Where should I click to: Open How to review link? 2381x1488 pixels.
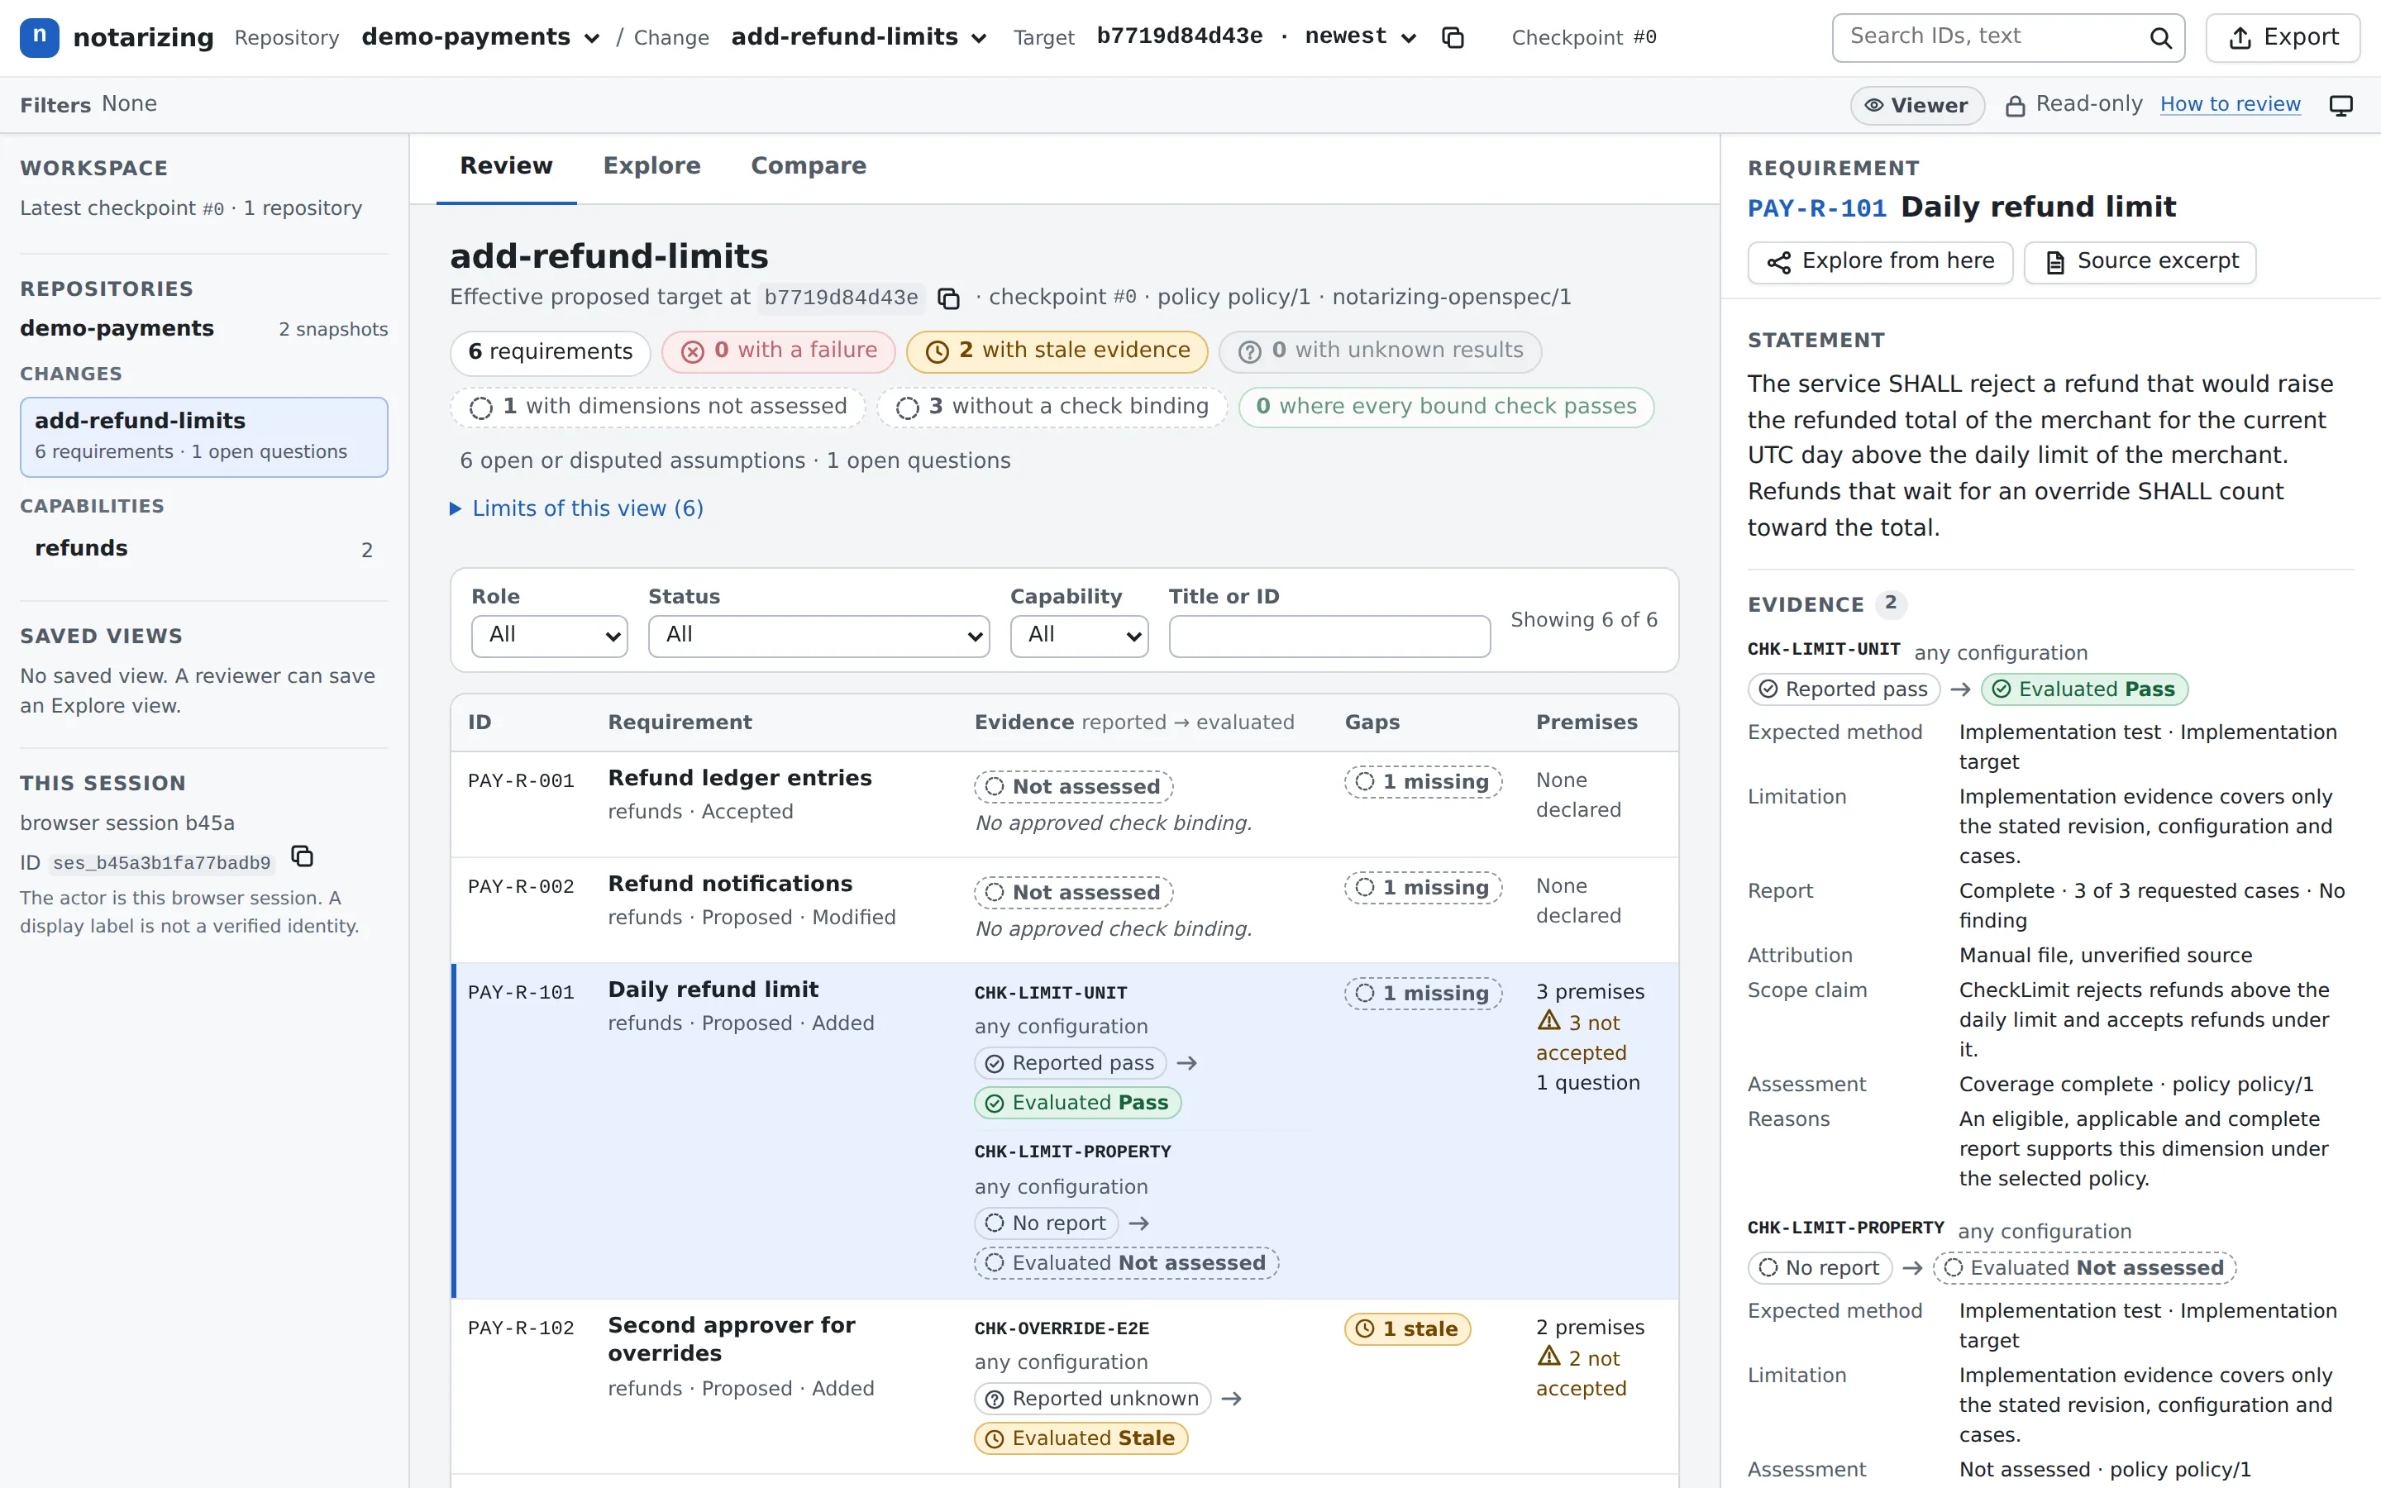2230,104
